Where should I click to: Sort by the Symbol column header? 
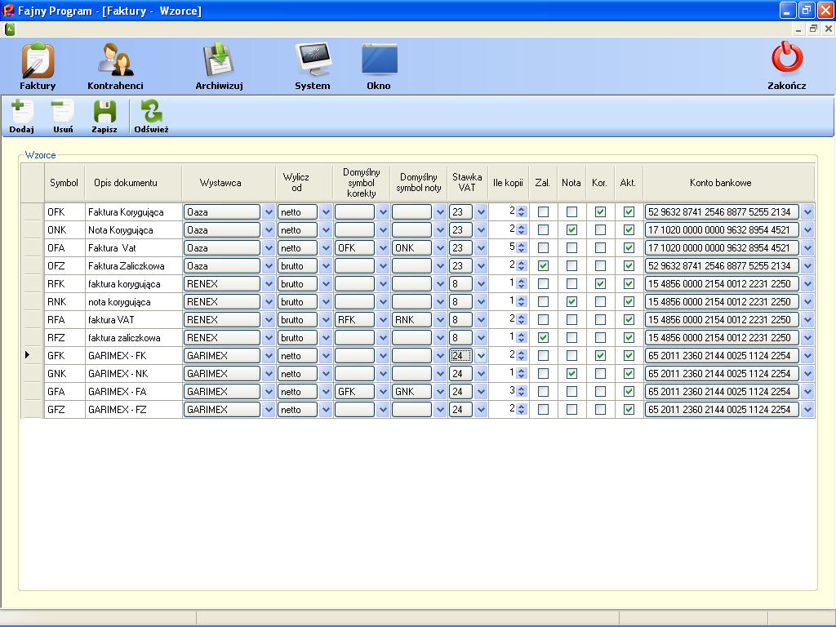click(x=64, y=183)
